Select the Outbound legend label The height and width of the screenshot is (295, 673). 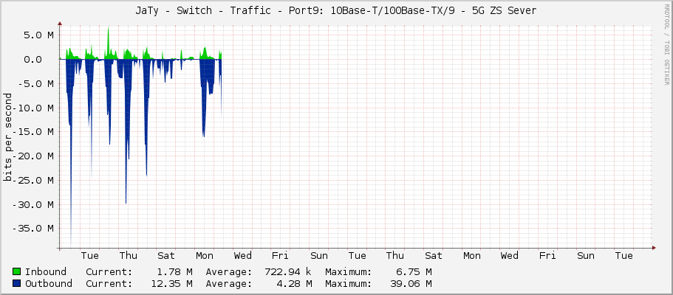49,283
